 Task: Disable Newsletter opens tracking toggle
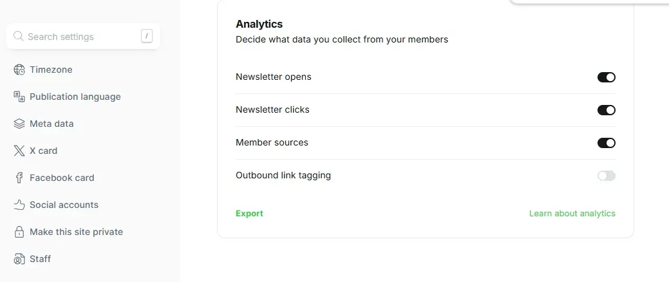[x=607, y=77]
